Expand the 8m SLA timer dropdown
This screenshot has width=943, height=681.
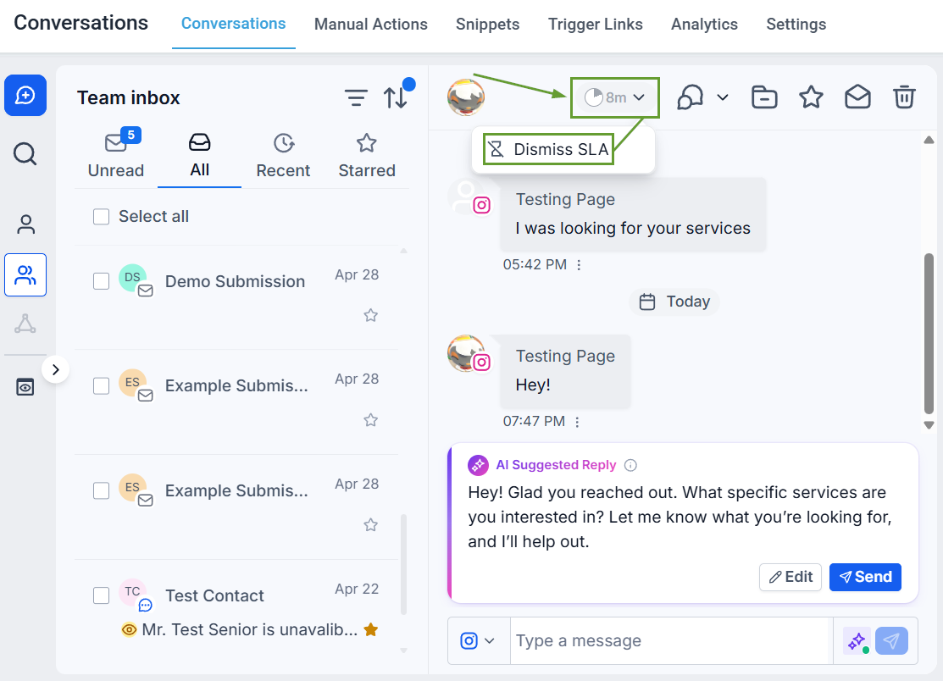tap(614, 97)
